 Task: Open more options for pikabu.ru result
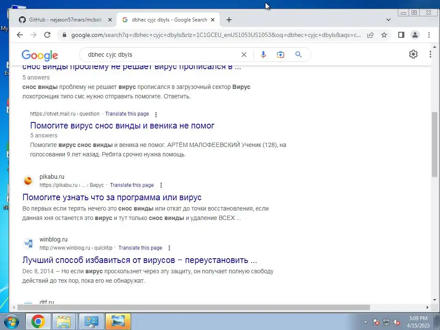(161, 185)
